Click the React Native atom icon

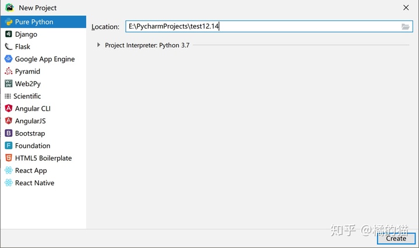9,183
